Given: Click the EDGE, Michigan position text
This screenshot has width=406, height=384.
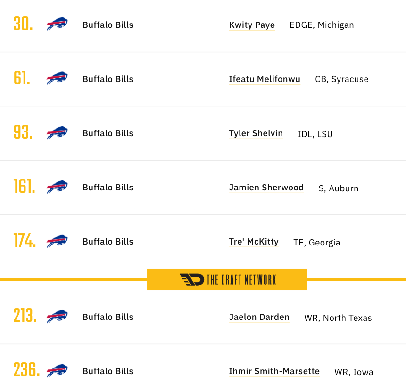Looking at the screenshot, I should click(322, 25).
